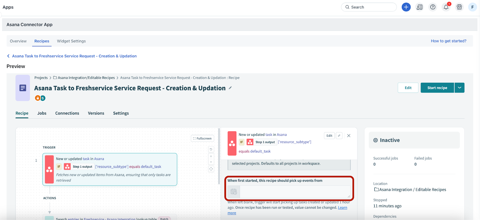Screen dimensions: 480x220
Task: Open the recipe Settings tab
Action: point(121,113)
